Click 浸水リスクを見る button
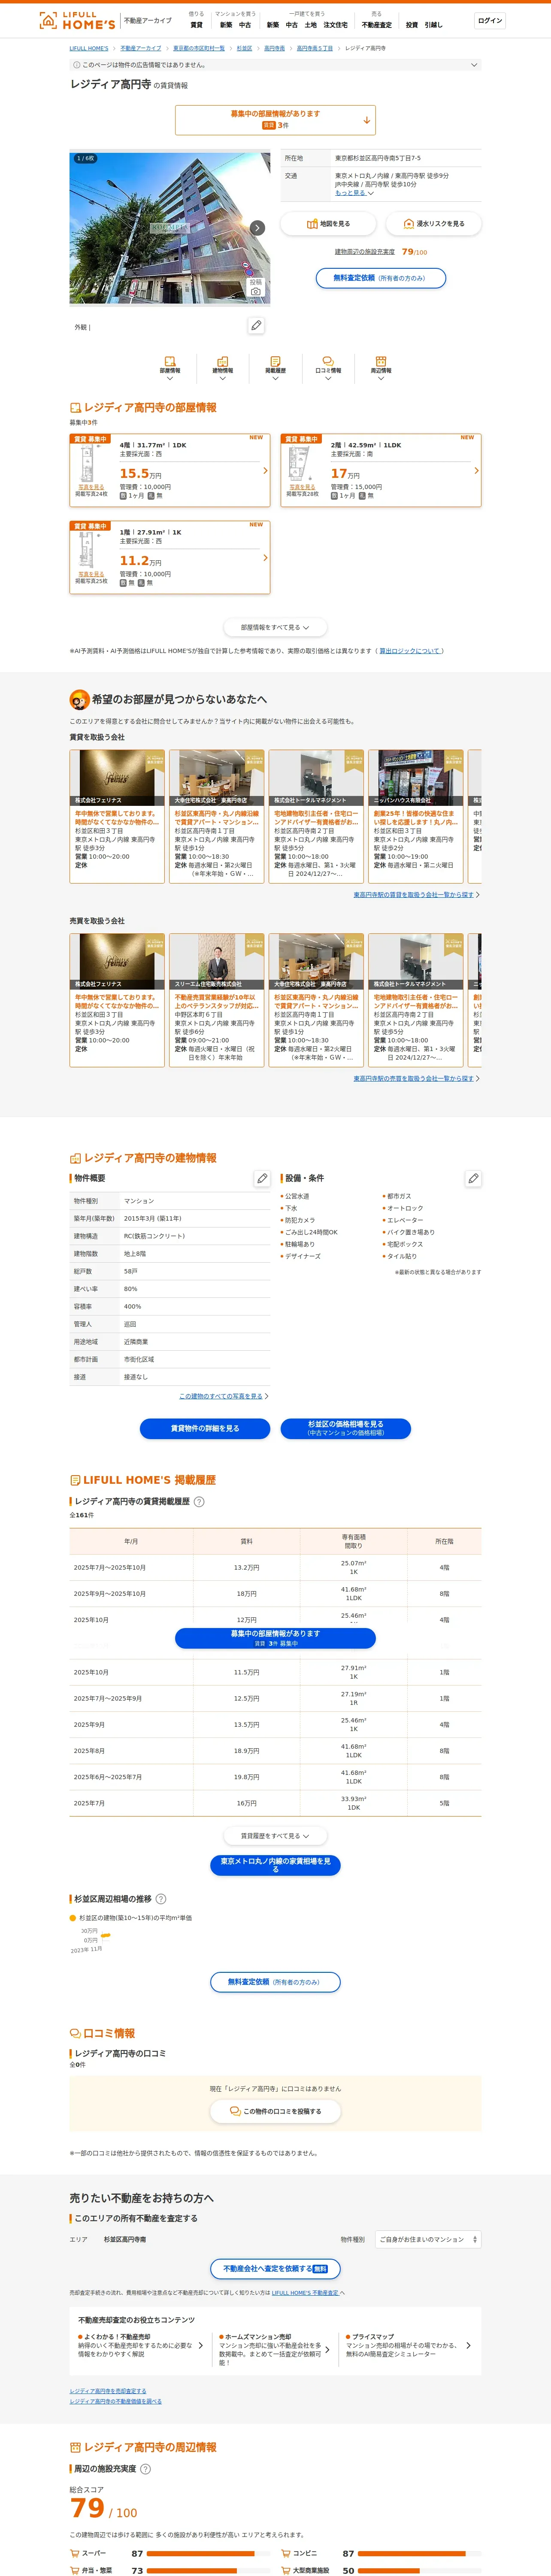 click(x=433, y=224)
